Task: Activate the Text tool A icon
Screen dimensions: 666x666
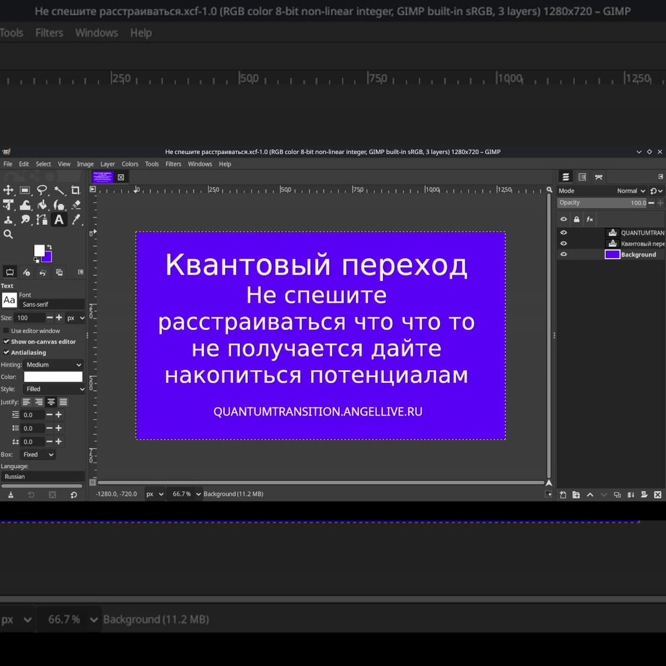Action: click(59, 220)
